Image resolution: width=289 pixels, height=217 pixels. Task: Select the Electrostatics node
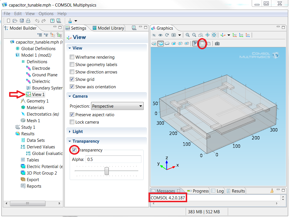43,114
